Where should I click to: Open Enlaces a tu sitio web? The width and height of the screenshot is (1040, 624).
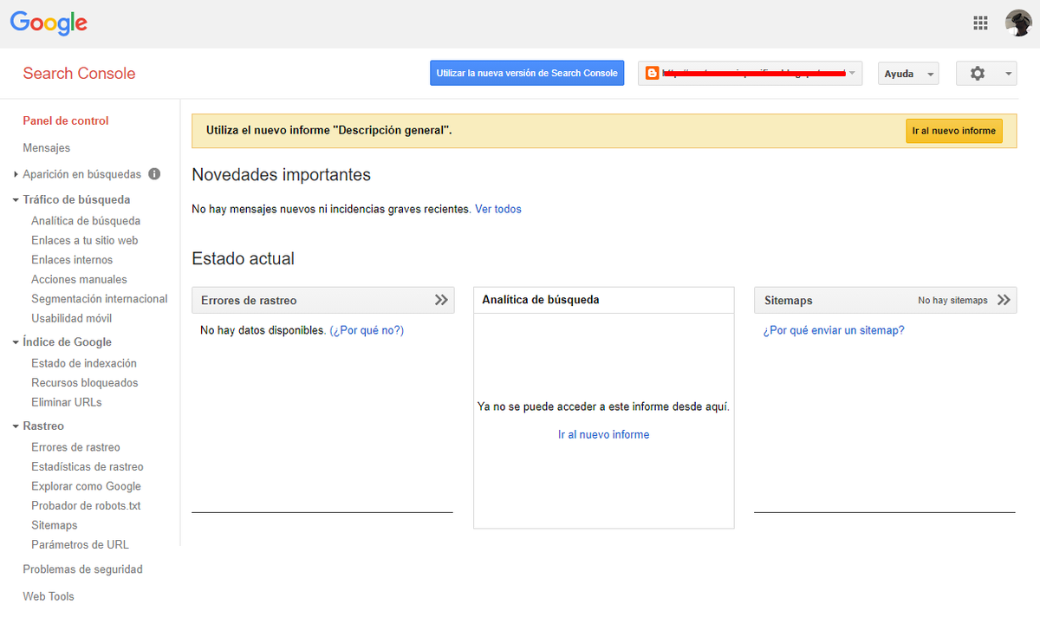[x=85, y=240]
